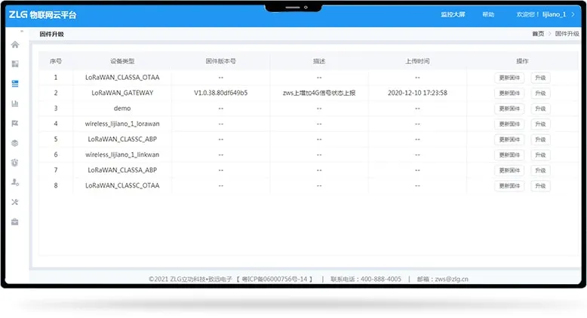587x318 pixels.
Task: Open the 帮助 help menu
Action: click(488, 15)
